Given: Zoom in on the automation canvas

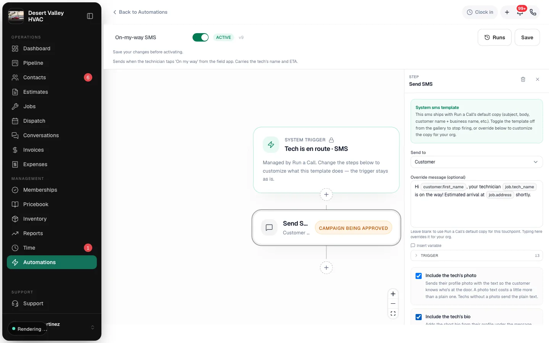Looking at the screenshot, I should 393,294.
